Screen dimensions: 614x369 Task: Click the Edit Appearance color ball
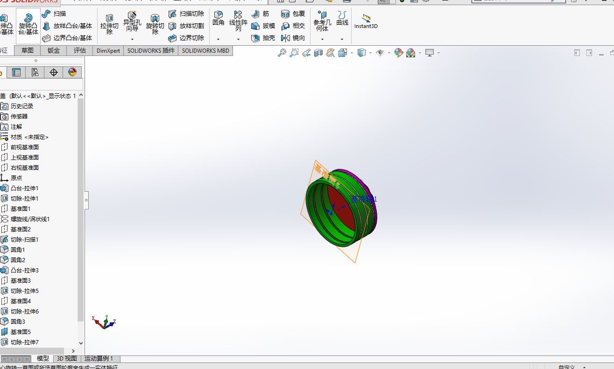[399, 53]
